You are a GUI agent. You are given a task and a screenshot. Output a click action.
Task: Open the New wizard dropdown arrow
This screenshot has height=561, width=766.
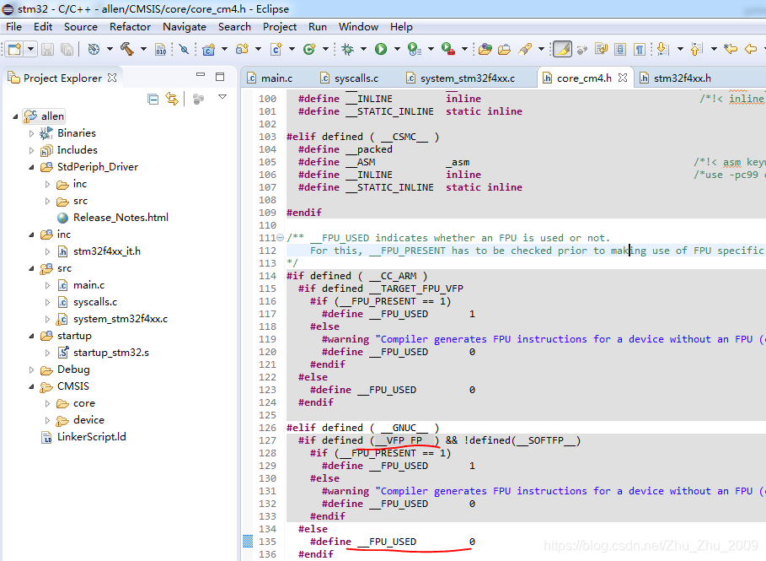coord(31,49)
